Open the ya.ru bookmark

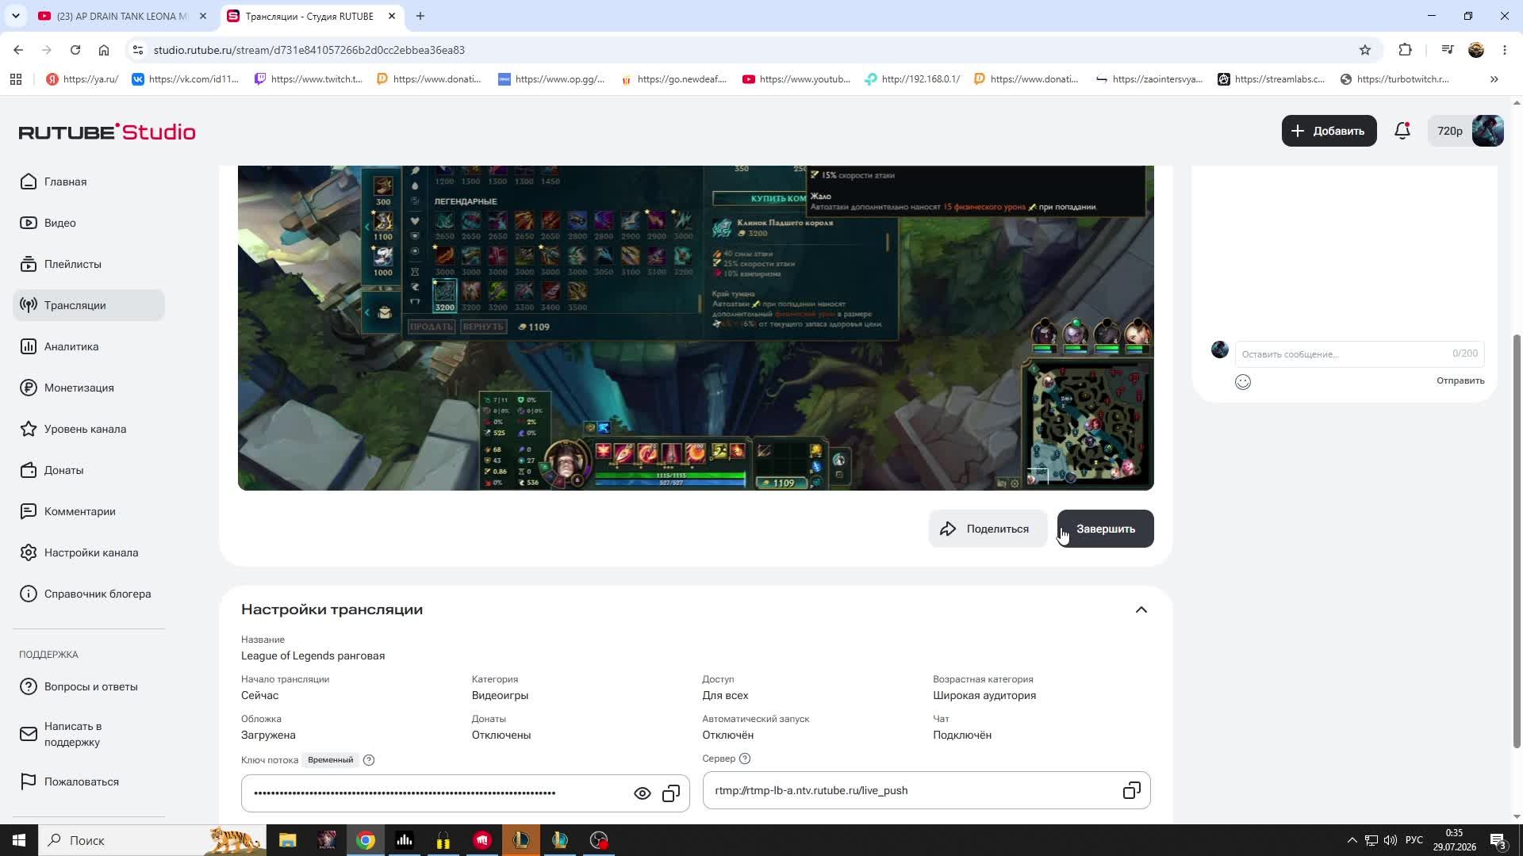[x=82, y=79]
